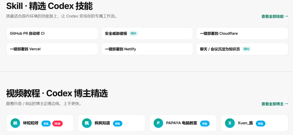Open the 一键部署到 Cloudflare skill card
The height and width of the screenshot is (135, 293).
click(x=242, y=34)
